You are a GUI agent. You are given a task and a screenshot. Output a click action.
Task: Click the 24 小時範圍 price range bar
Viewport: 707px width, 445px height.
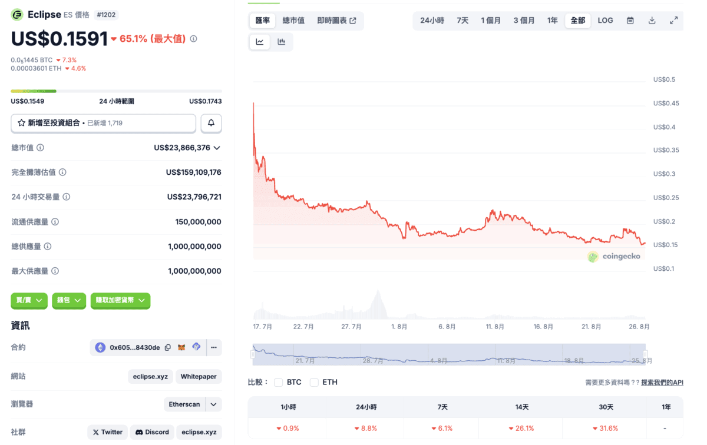116,91
